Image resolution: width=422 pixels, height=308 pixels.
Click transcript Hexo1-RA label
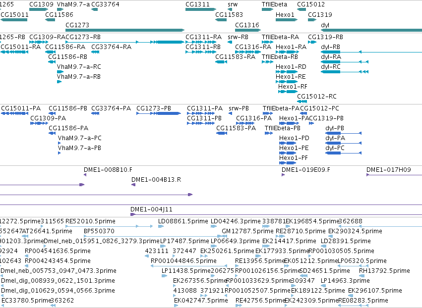[x=291, y=47]
